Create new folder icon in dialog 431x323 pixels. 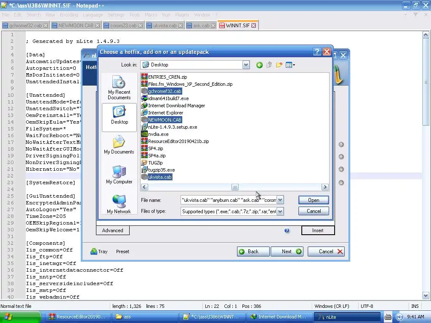click(279, 65)
